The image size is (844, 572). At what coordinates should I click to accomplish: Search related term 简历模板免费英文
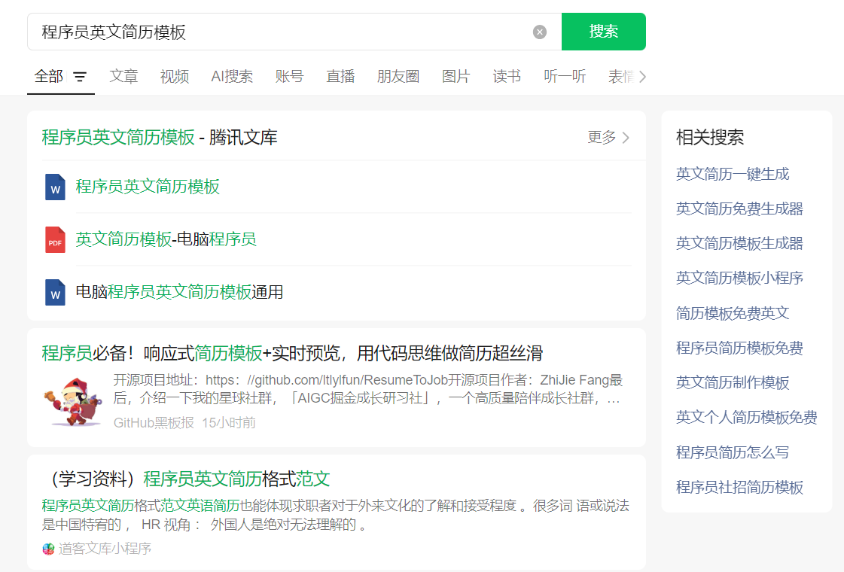(x=733, y=313)
